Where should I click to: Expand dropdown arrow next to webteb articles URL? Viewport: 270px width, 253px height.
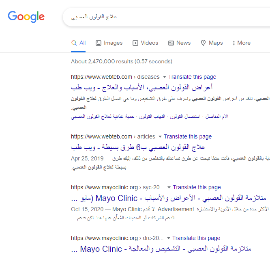160,136
